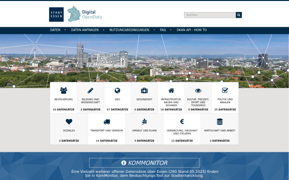Click the KomMonitor description text
Viewport: 289px width, 180px height.
[144, 174]
